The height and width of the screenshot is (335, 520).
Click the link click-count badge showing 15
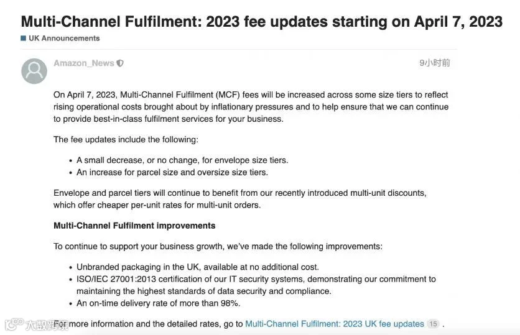(x=433, y=324)
